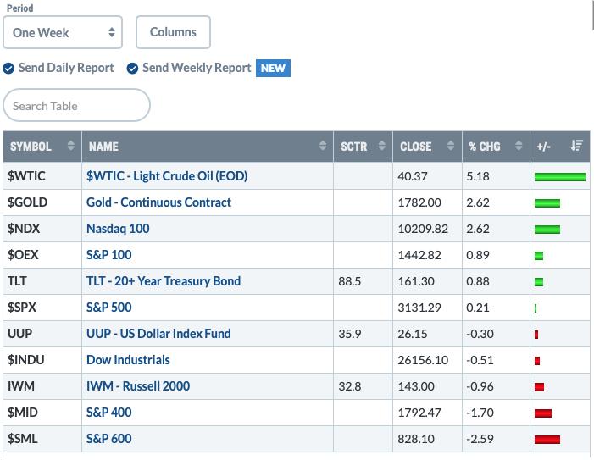Sort table by SCTR column arrows
Viewport: 594px width, 460px height.
382,146
